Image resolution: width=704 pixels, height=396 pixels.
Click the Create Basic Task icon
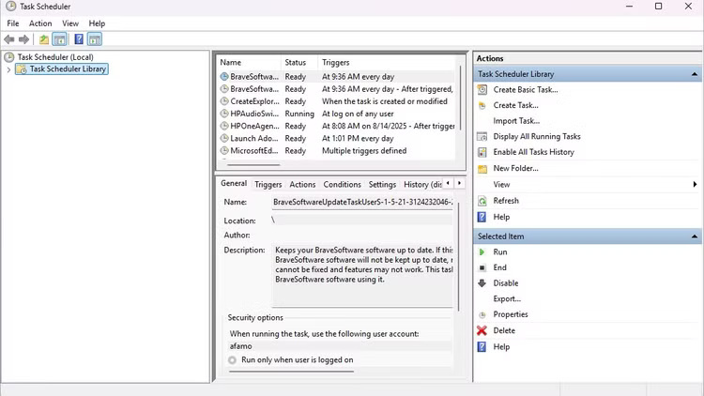[x=482, y=90]
